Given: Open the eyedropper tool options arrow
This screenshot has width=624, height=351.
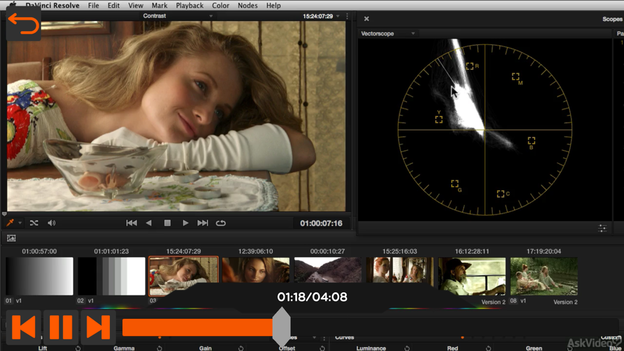Looking at the screenshot, I should [x=19, y=223].
